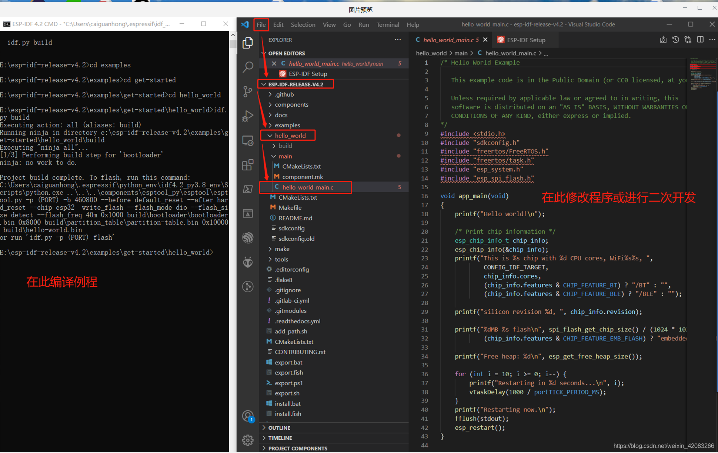Open the Search view in activity bar
Image resolution: width=718 pixels, height=453 pixels.
pyautogui.click(x=248, y=67)
